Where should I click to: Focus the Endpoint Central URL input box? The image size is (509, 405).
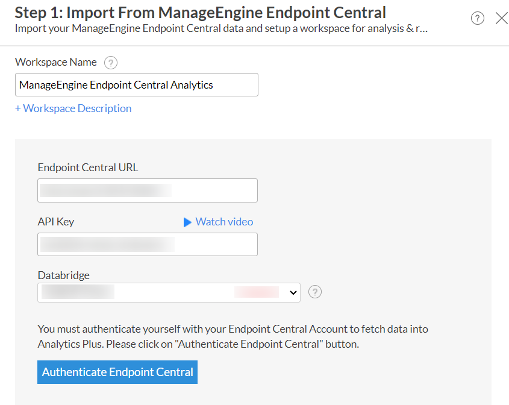[x=148, y=190]
